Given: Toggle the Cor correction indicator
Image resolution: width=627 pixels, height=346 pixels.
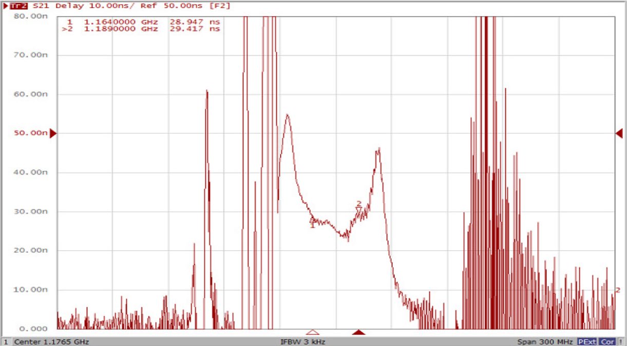Looking at the screenshot, I should pos(607,341).
